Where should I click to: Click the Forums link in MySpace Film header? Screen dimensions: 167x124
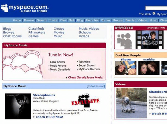162,28
